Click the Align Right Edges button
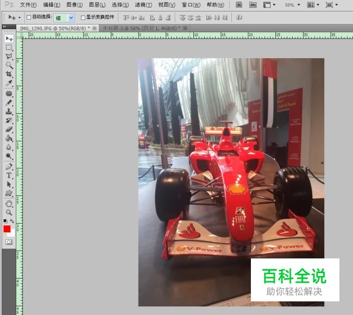 pyautogui.click(x=168, y=17)
